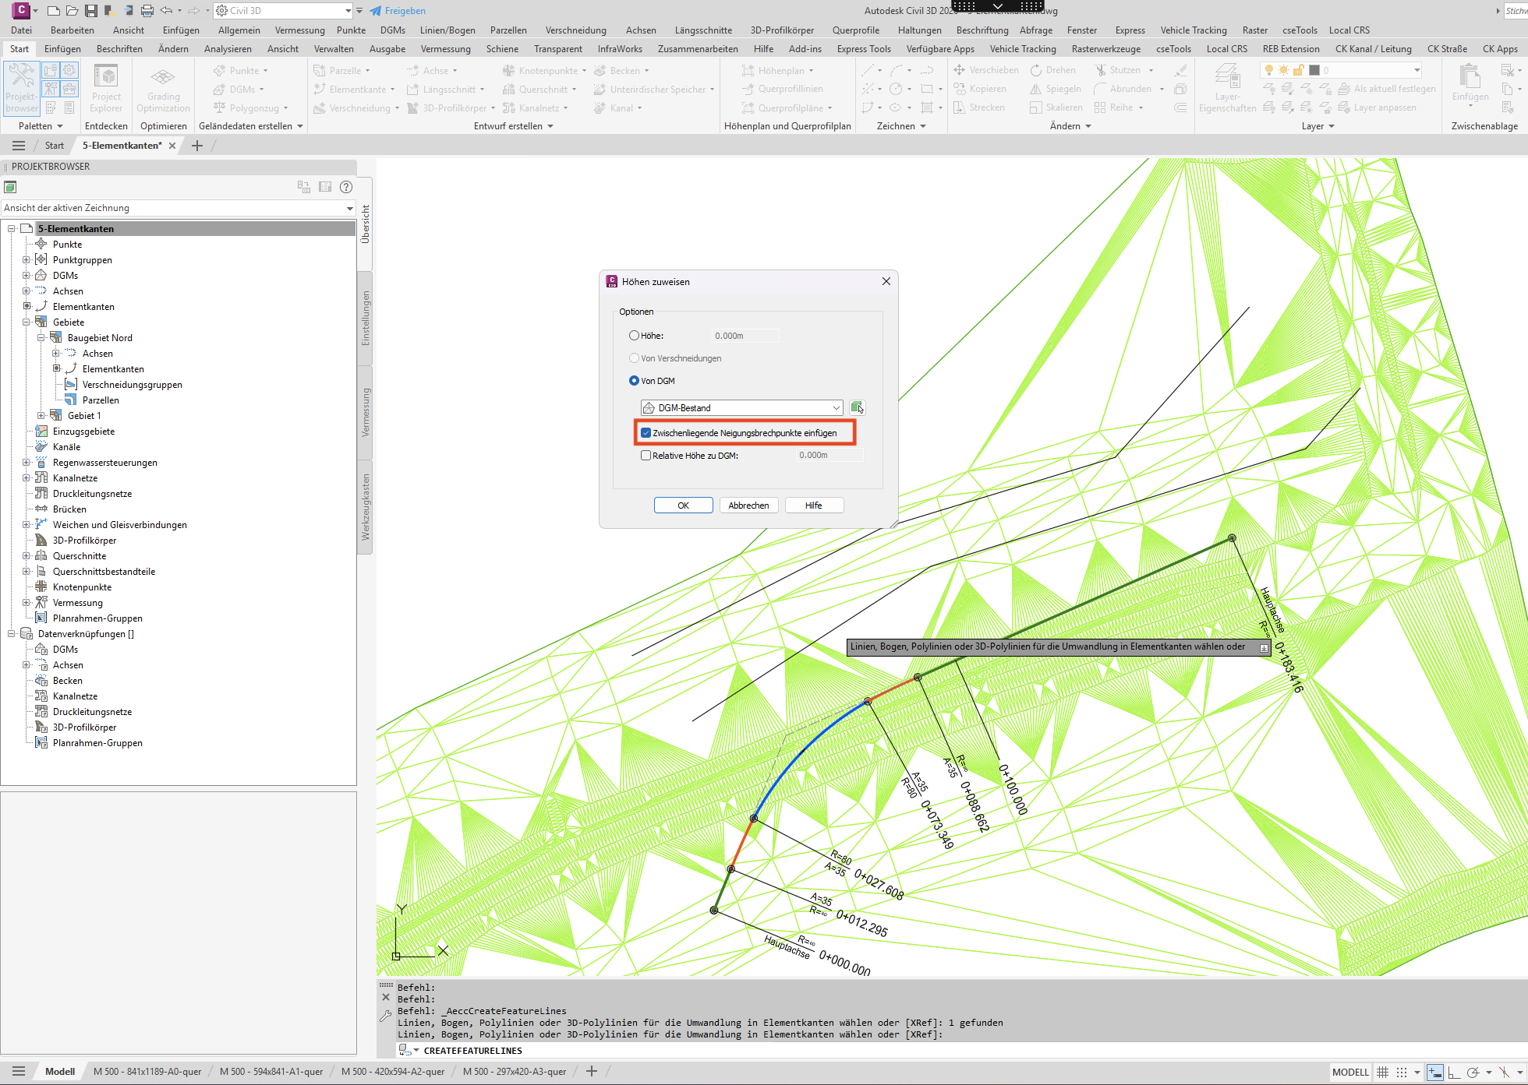Click the Save diskette icon

91,11
